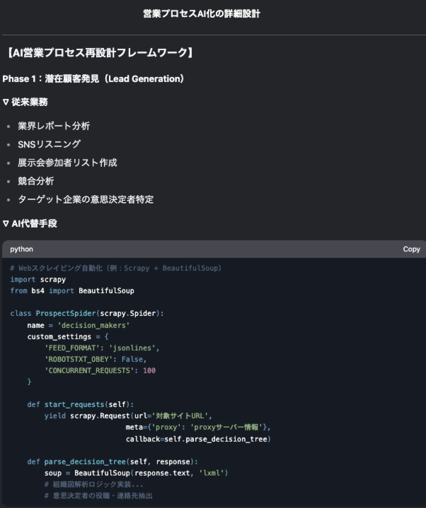Click the proxyサーバー情報 meta line
Screen dimensions: 426x508
pyautogui.click(x=198, y=427)
